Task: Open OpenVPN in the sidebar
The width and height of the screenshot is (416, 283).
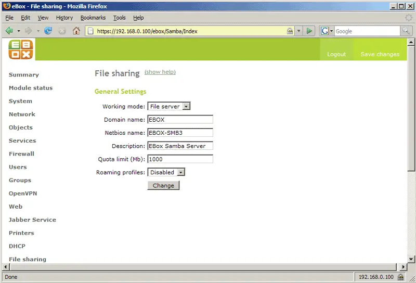Action: [x=23, y=194]
